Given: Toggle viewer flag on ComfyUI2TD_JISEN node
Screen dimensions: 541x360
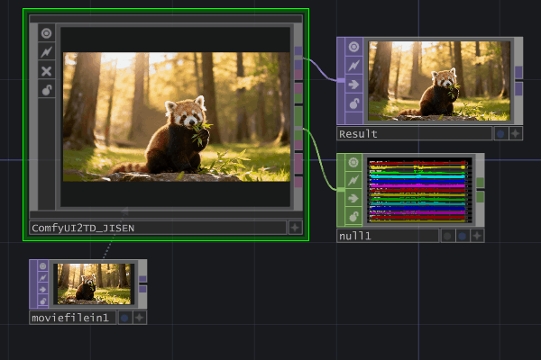Looking at the screenshot, I should point(47,33).
